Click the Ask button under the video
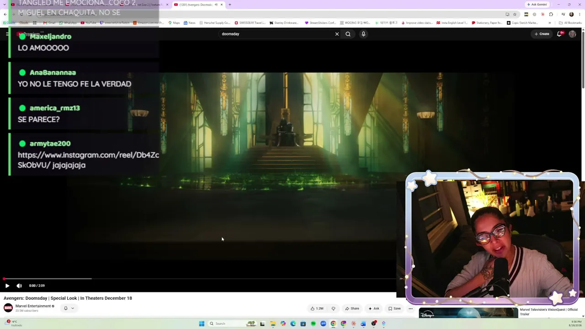The height and width of the screenshot is (329, 585). click(x=374, y=308)
